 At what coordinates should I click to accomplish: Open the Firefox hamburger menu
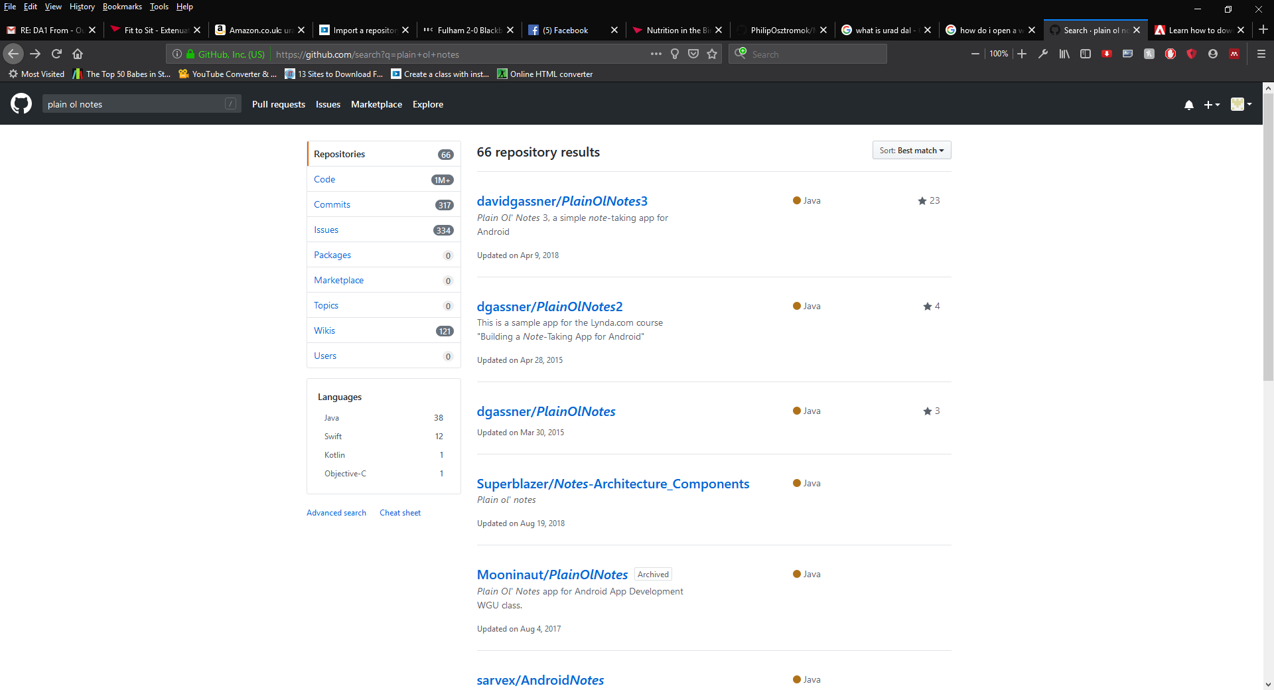1261,54
